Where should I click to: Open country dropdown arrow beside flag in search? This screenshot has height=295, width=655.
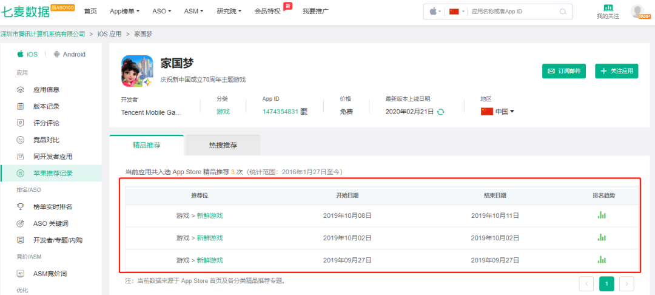click(x=463, y=12)
